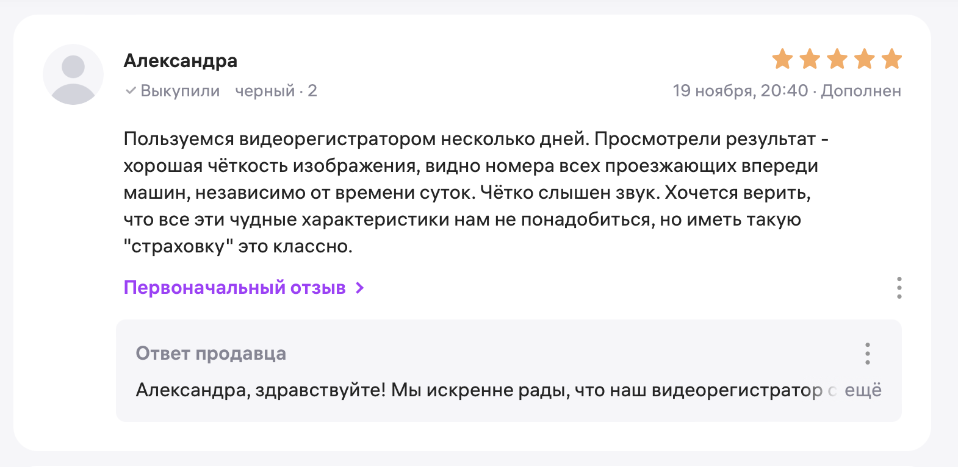Click the Дополнен label
Image resolution: width=958 pixels, height=467 pixels.
pos(861,91)
